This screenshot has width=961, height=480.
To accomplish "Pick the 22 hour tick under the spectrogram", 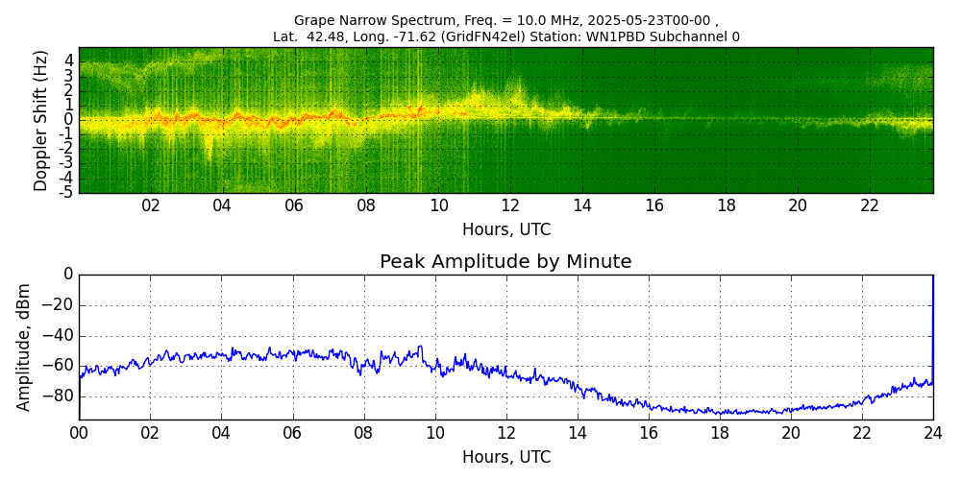I will click(870, 206).
